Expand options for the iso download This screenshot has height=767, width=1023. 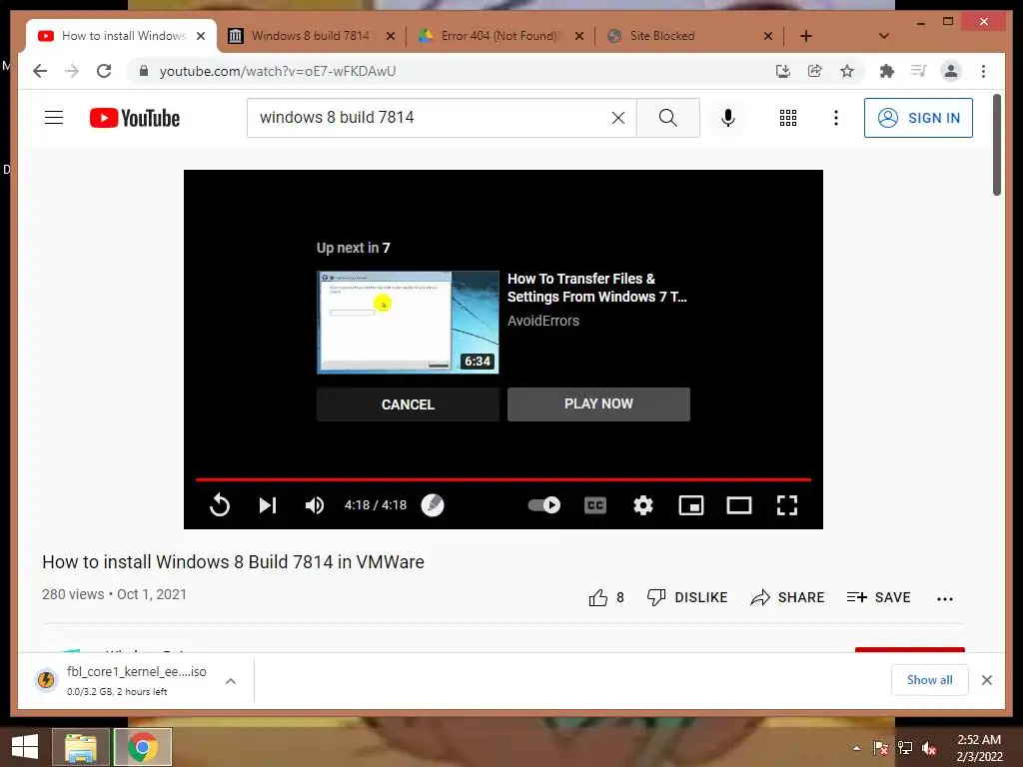231,681
